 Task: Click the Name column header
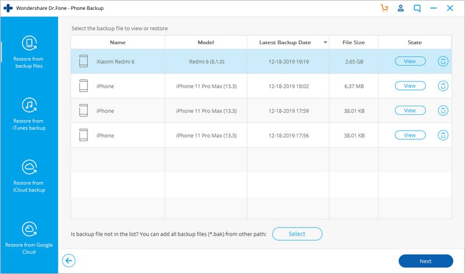[x=118, y=42]
